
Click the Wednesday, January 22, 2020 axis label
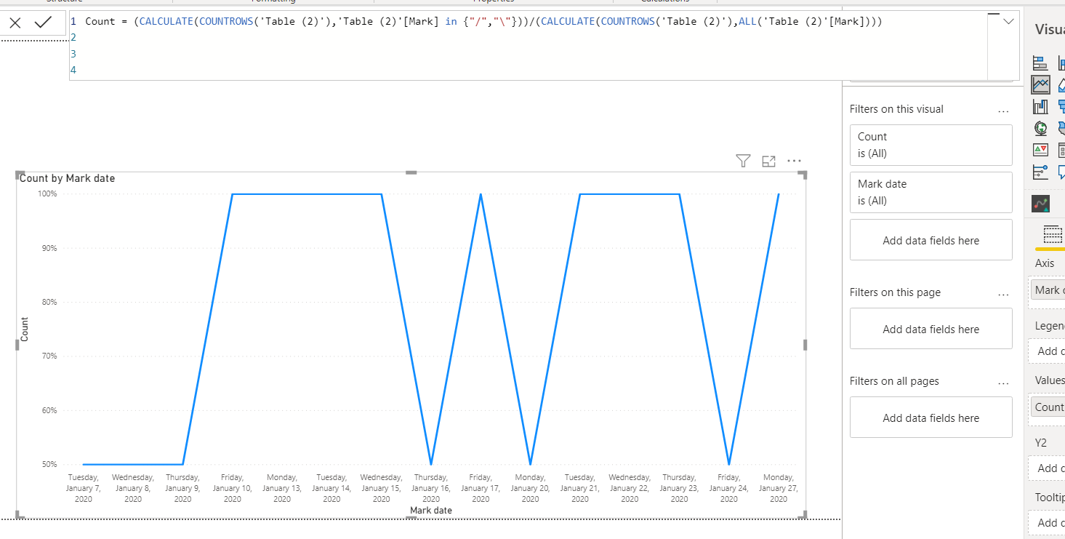630,488
